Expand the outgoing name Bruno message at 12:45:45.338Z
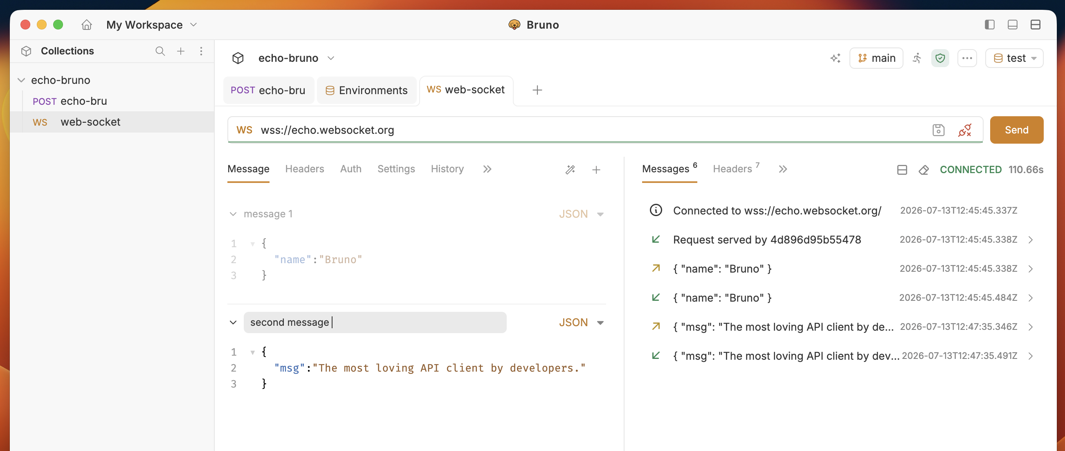This screenshot has height=451, width=1065. point(1031,268)
